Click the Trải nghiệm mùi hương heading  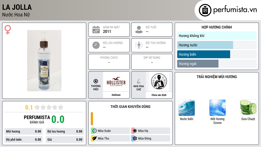tap(217, 77)
